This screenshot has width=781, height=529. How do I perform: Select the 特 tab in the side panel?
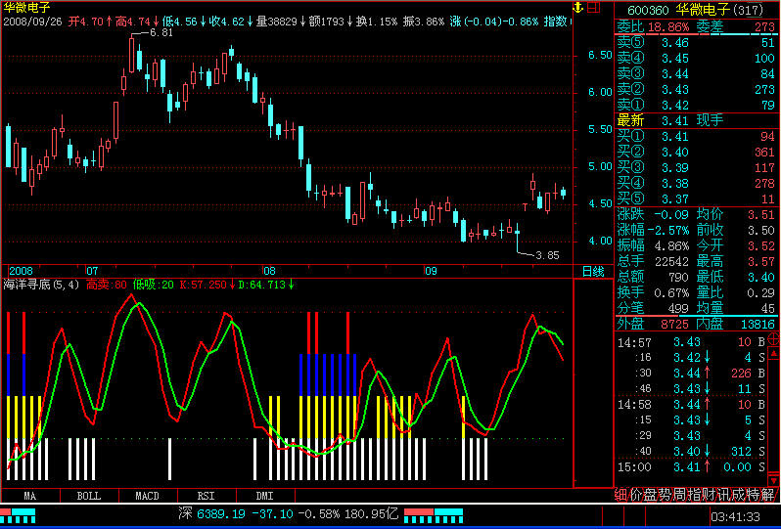(x=754, y=495)
